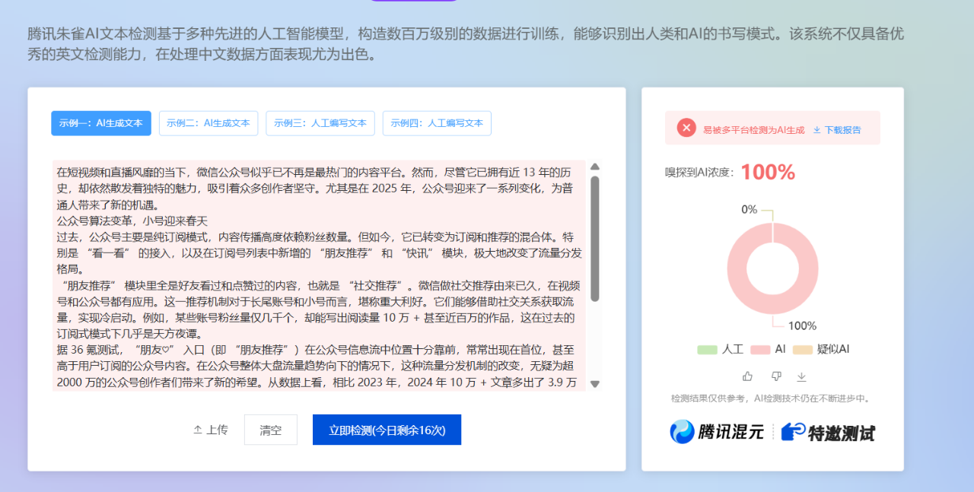Click the 100% AI concentration value

pos(768,173)
